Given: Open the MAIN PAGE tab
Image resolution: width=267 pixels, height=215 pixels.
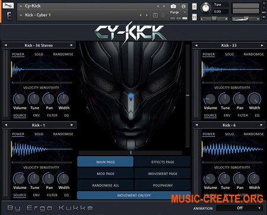Looking at the screenshot, I should (105, 162).
